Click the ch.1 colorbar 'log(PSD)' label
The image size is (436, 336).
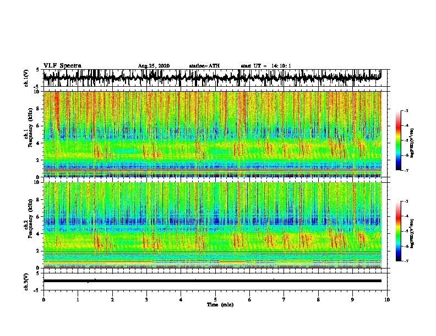412,143
